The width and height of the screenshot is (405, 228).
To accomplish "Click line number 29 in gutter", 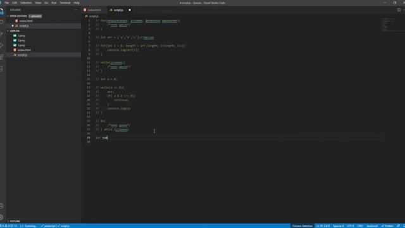I will point(89,138).
